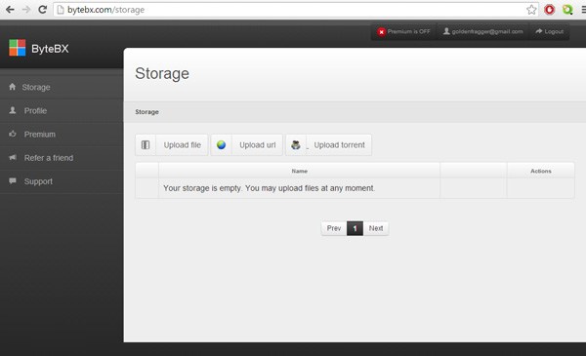
Task: Click the globe icon for Upload url
Action: [x=222, y=144]
